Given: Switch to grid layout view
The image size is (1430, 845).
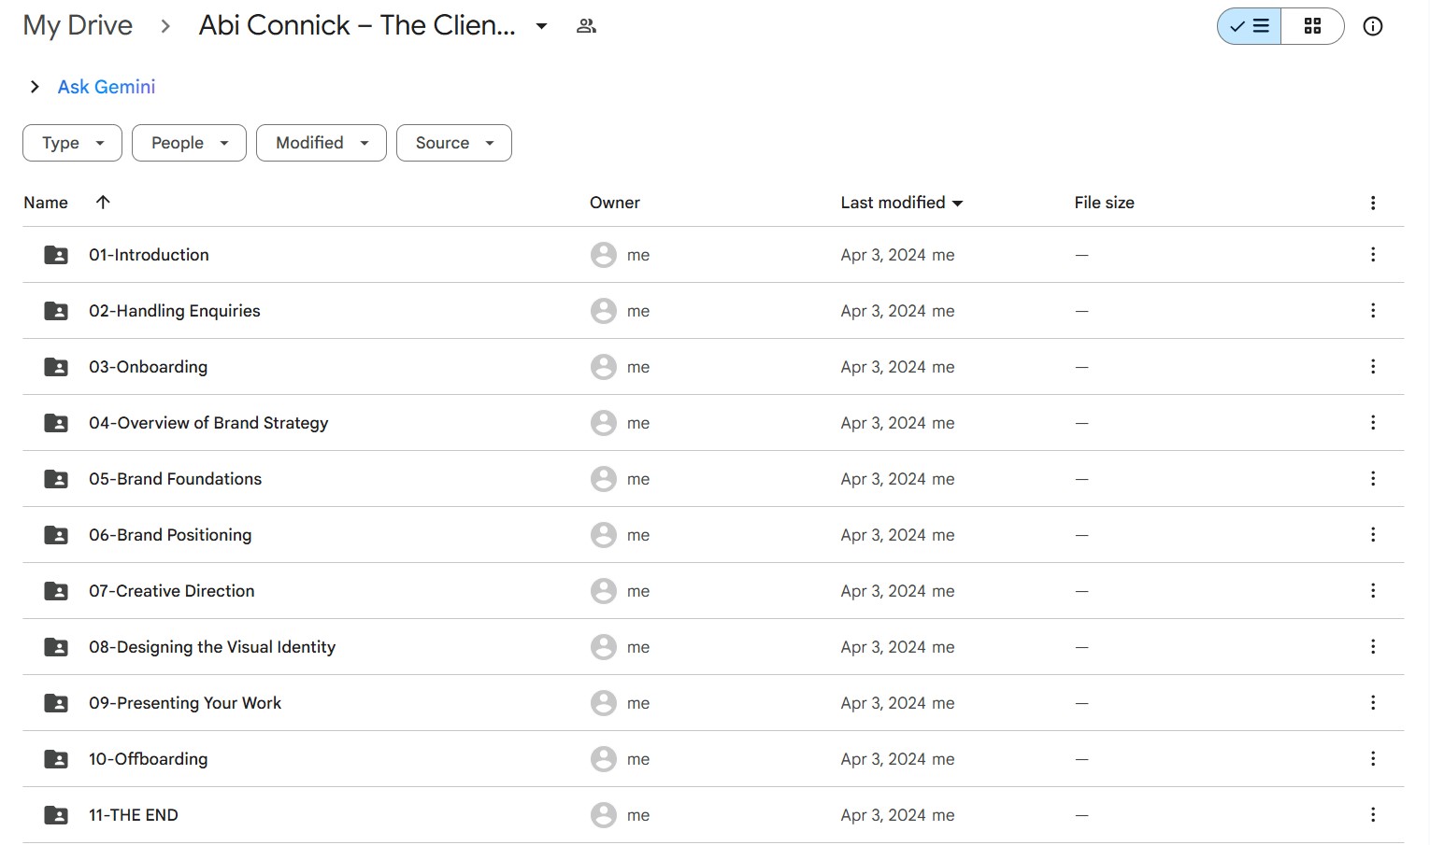Looking at the screenshot, I should pos(1312,26).
